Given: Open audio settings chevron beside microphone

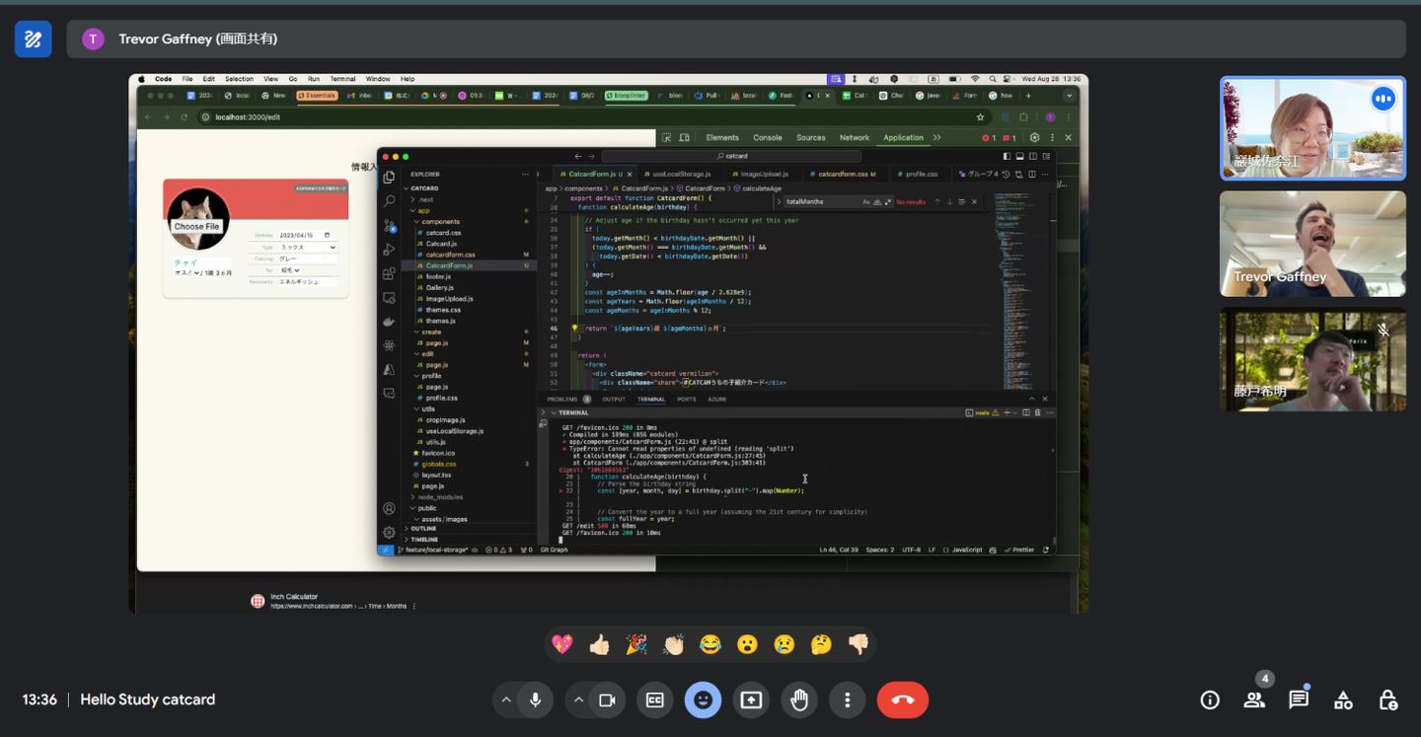Looking at the screenshot, I should (x=506, y=700).
